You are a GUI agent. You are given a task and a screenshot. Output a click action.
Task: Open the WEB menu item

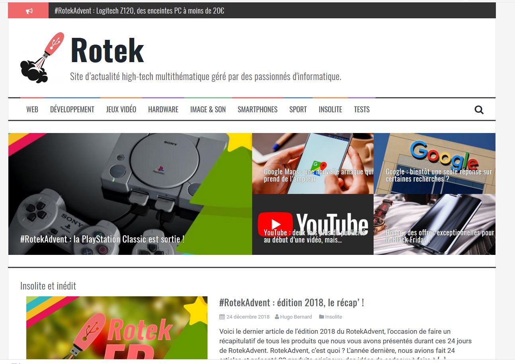click(32, 110)
